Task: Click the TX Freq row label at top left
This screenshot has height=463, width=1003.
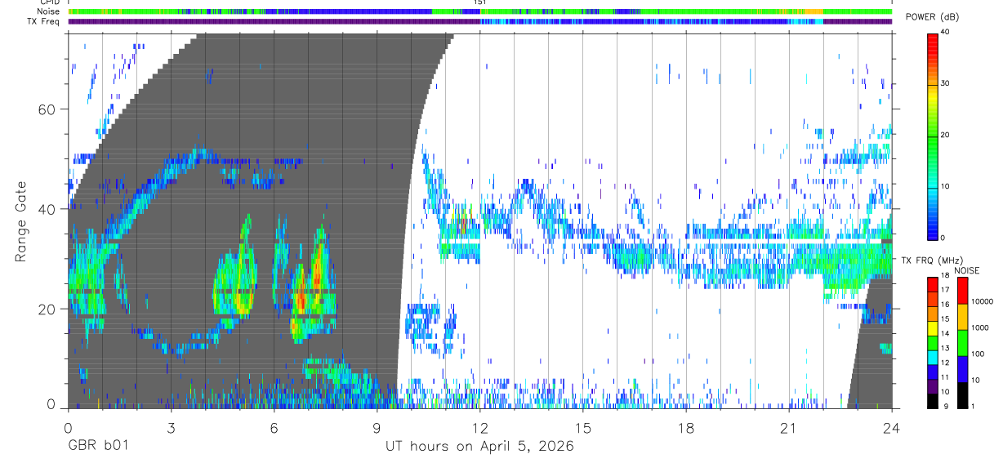Action: (x=44, y=21)
